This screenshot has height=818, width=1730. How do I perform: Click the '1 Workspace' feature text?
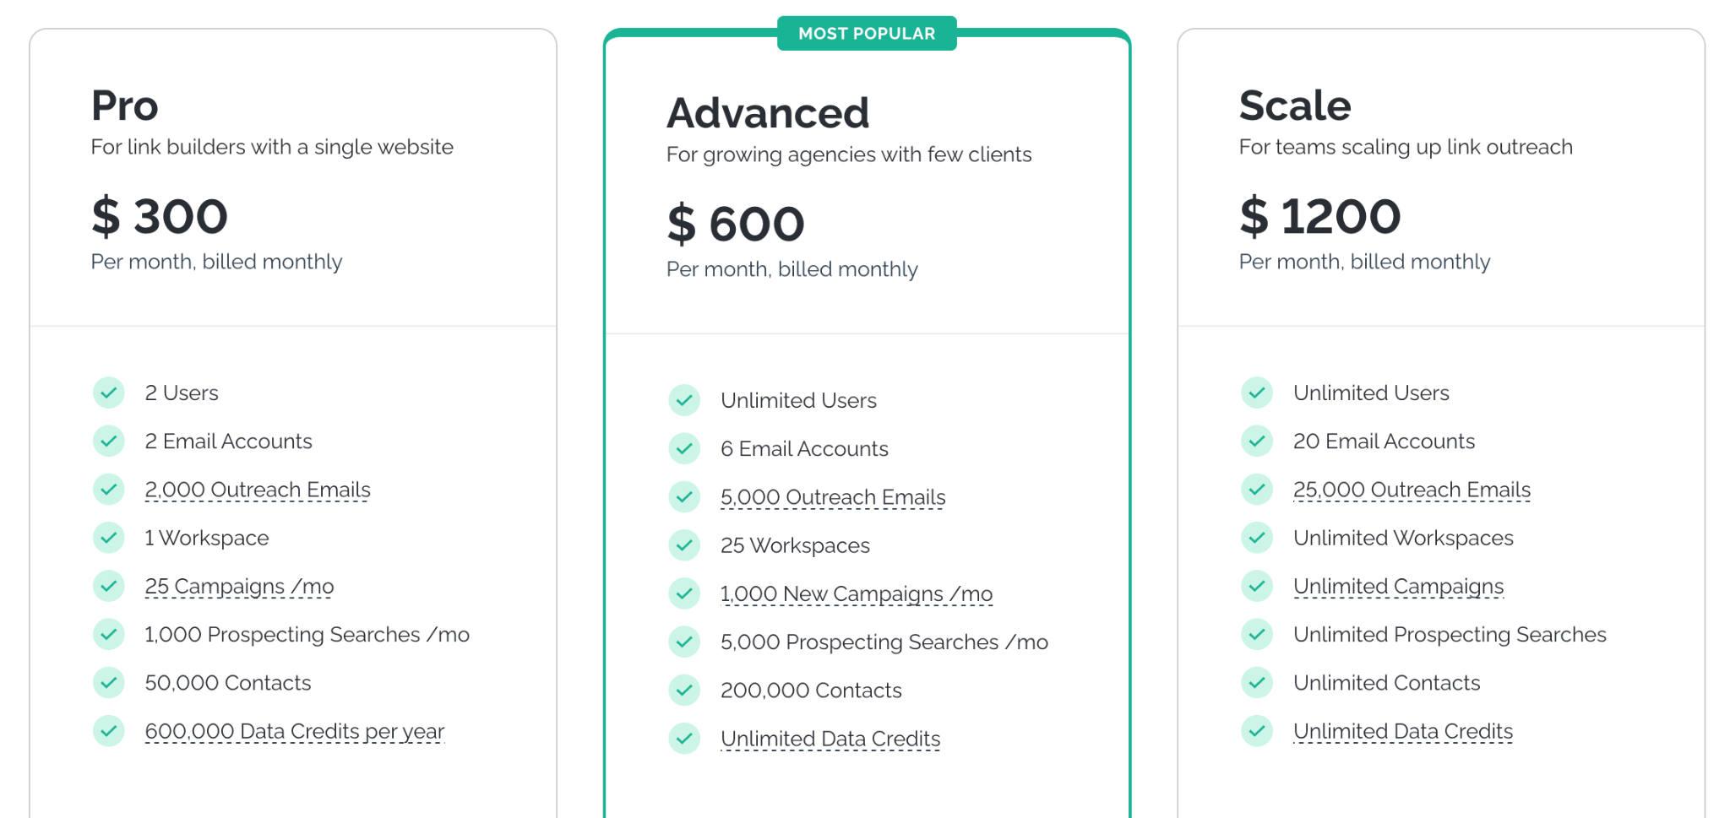click(x=207, y=538)
